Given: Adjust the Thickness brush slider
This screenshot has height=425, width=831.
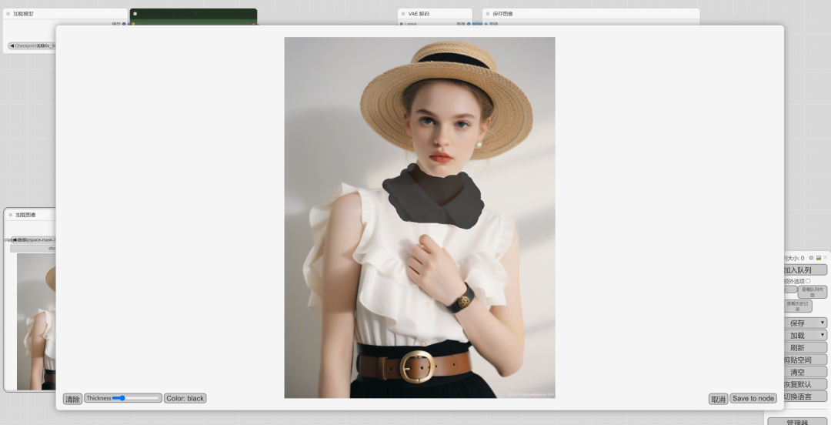Looking at the screenshot, I should [x=137, y=398].
